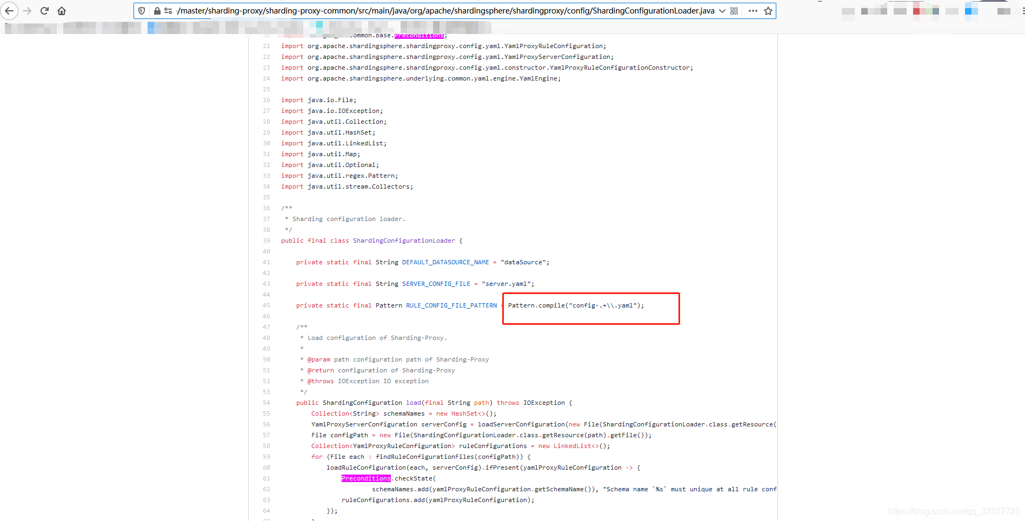Click import java.io.IOException line

pyautogui.click(x=332, y=111)
